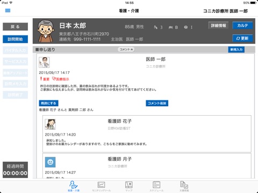The image size is (258, 193).
Task: Open the hamburger menu
Action: point(8,11)
